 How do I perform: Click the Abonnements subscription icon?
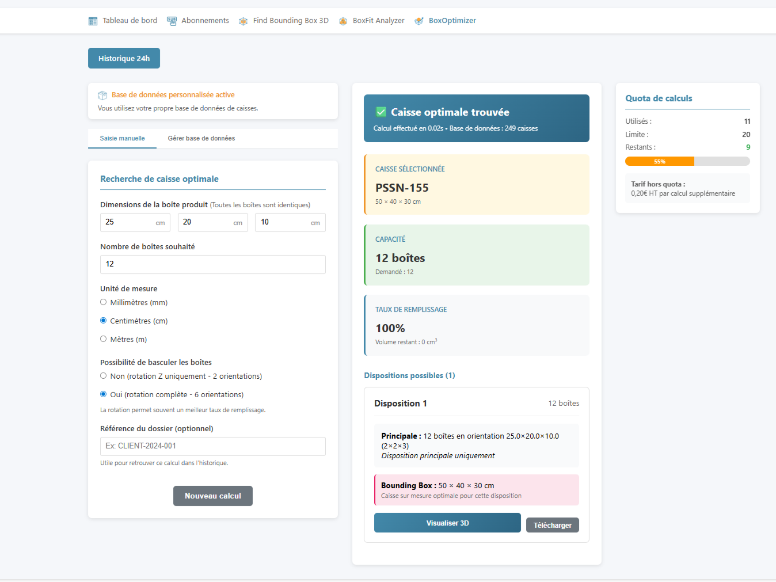[171, 21]
